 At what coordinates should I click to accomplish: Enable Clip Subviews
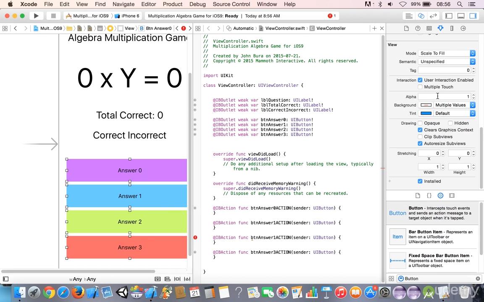pos(420,136)
